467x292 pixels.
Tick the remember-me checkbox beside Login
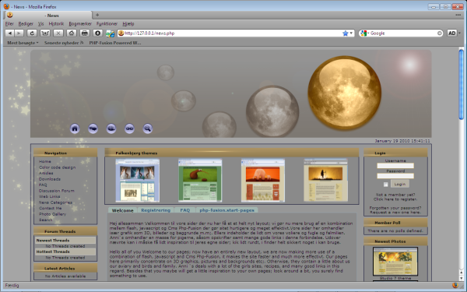click(x=386, y=185)
